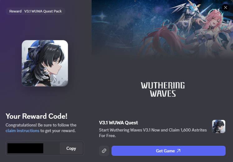Click the V3.1 WUWA Quest title
Screen dimensions: 233x162
tap(118, 123)
